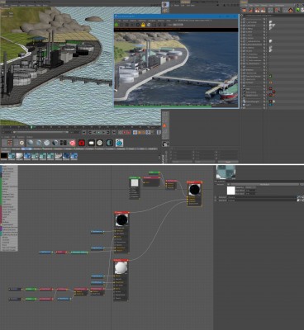Toggle the second checkbox beside the material attribute rows

click(x=216, y=200)
